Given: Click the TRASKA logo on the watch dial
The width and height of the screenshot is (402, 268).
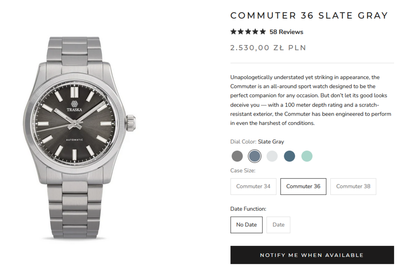Looking at the screenshot, I should tap(74, 106).
